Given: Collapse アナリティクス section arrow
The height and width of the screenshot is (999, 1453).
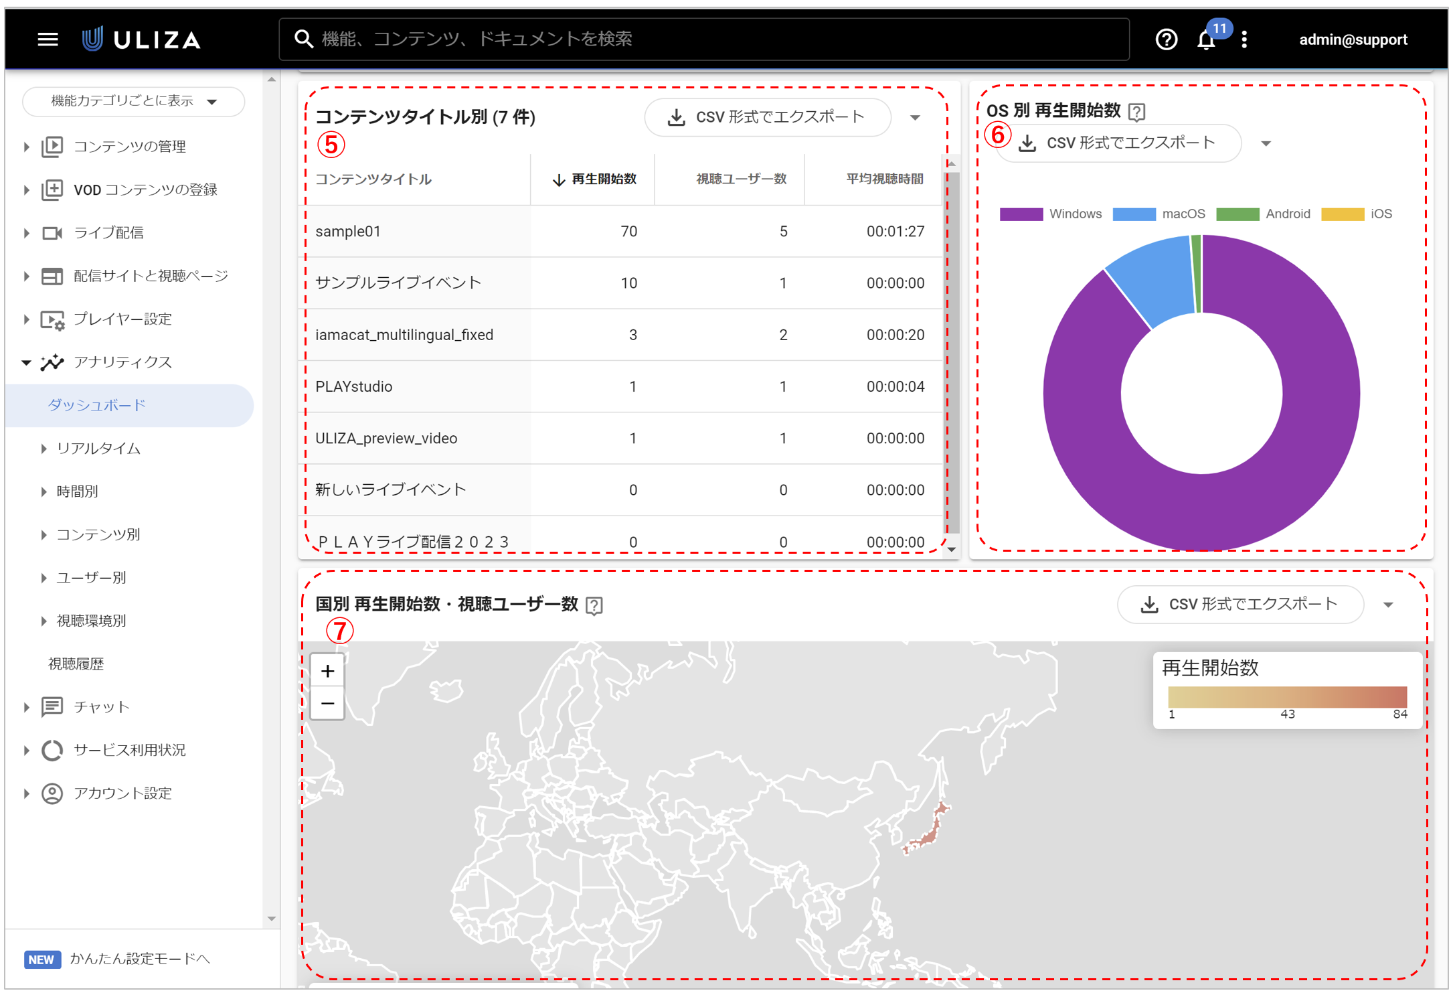Looking at the screenshot, I should coord(26,362).
